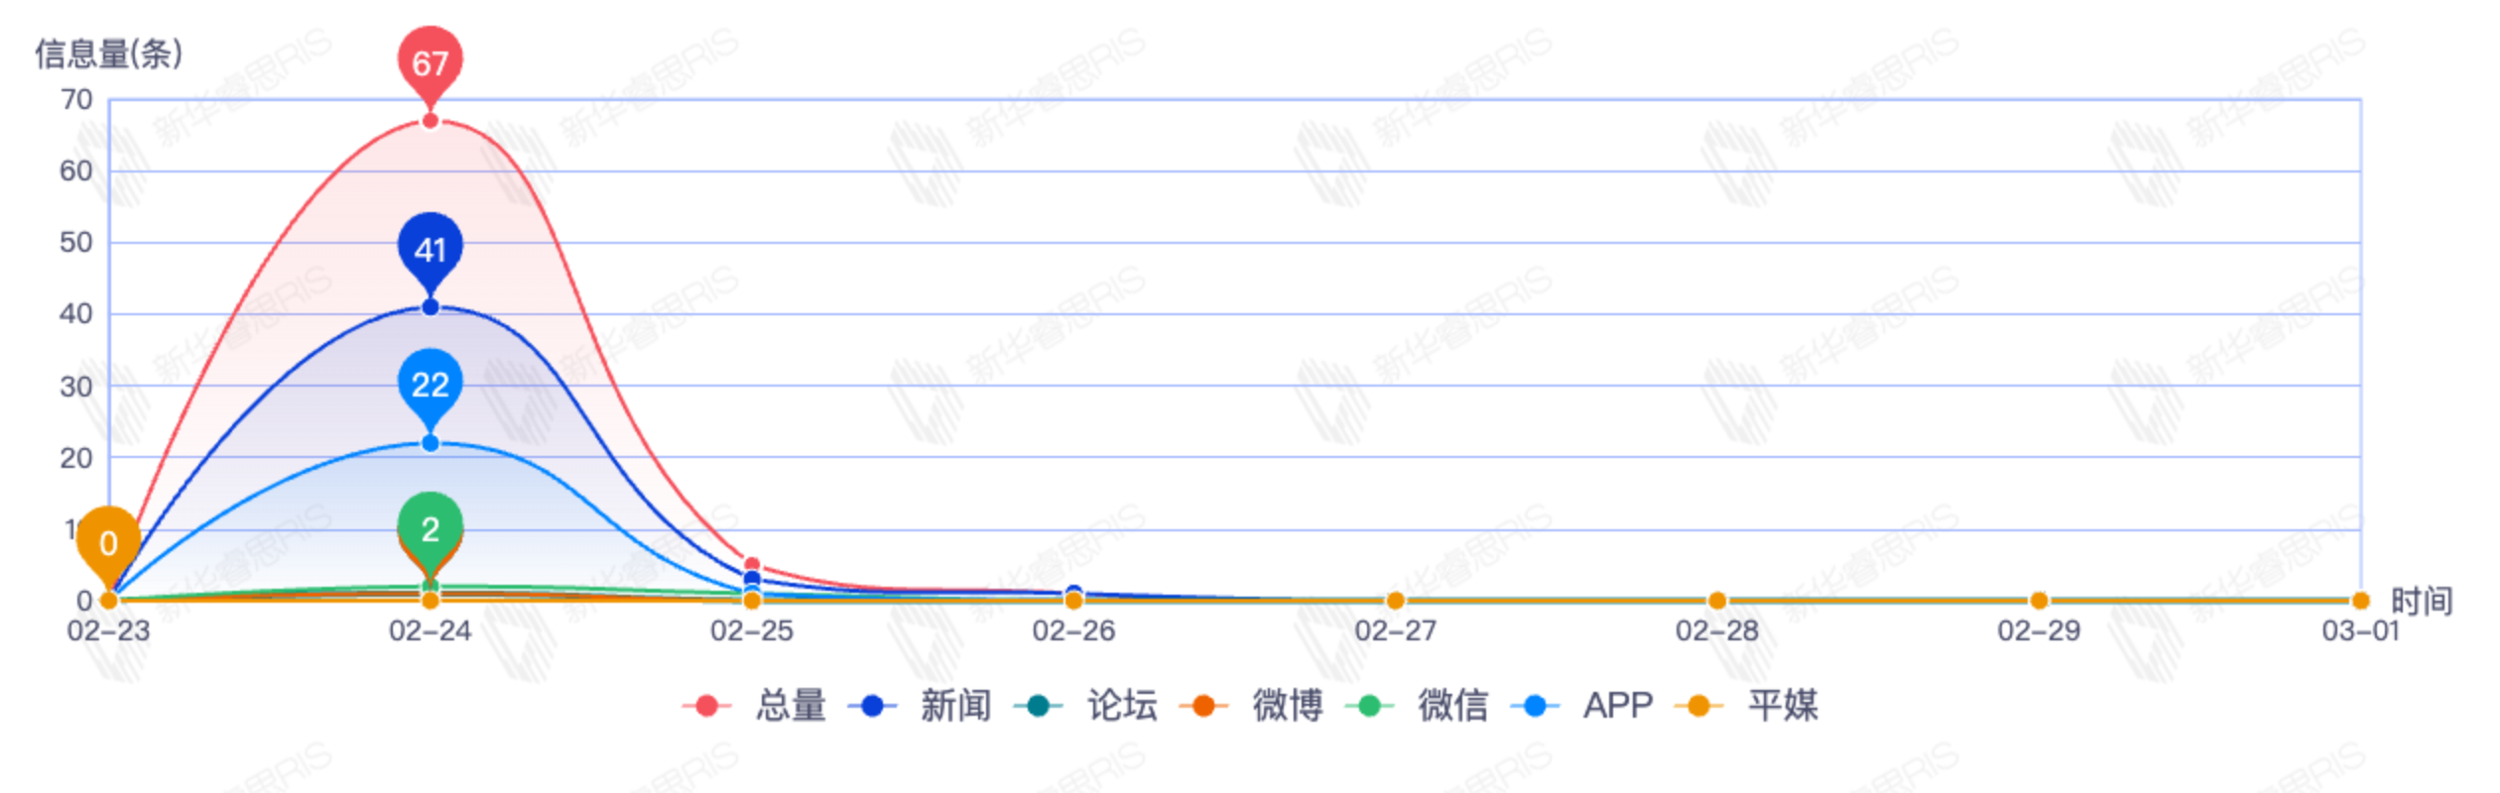2500x793 pixels.
Task: Select the green pin labeled 2
Action: [430, 528]
